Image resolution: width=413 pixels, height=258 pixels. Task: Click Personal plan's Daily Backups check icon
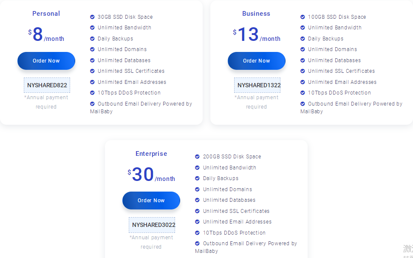[x=92, y=39]
